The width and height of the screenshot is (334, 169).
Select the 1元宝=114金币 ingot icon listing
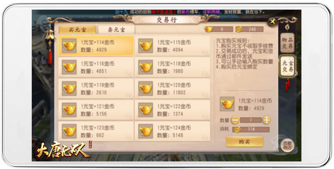coord(69,46)
